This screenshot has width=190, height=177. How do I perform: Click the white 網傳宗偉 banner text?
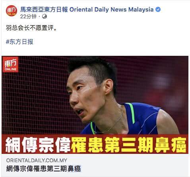[x=38, y=145]
